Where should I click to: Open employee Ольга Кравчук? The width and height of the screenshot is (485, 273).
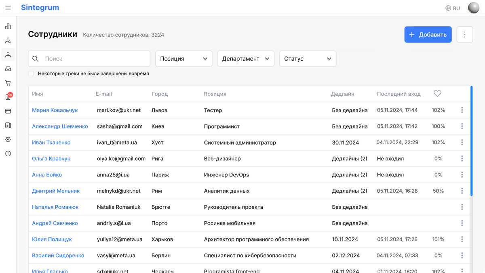click(51, 158)
